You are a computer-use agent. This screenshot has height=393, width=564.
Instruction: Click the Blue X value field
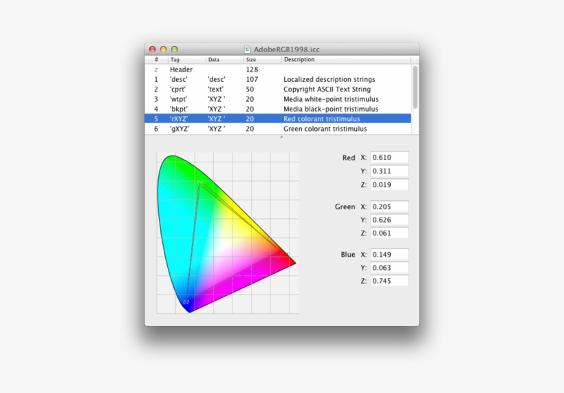(389, 255)
